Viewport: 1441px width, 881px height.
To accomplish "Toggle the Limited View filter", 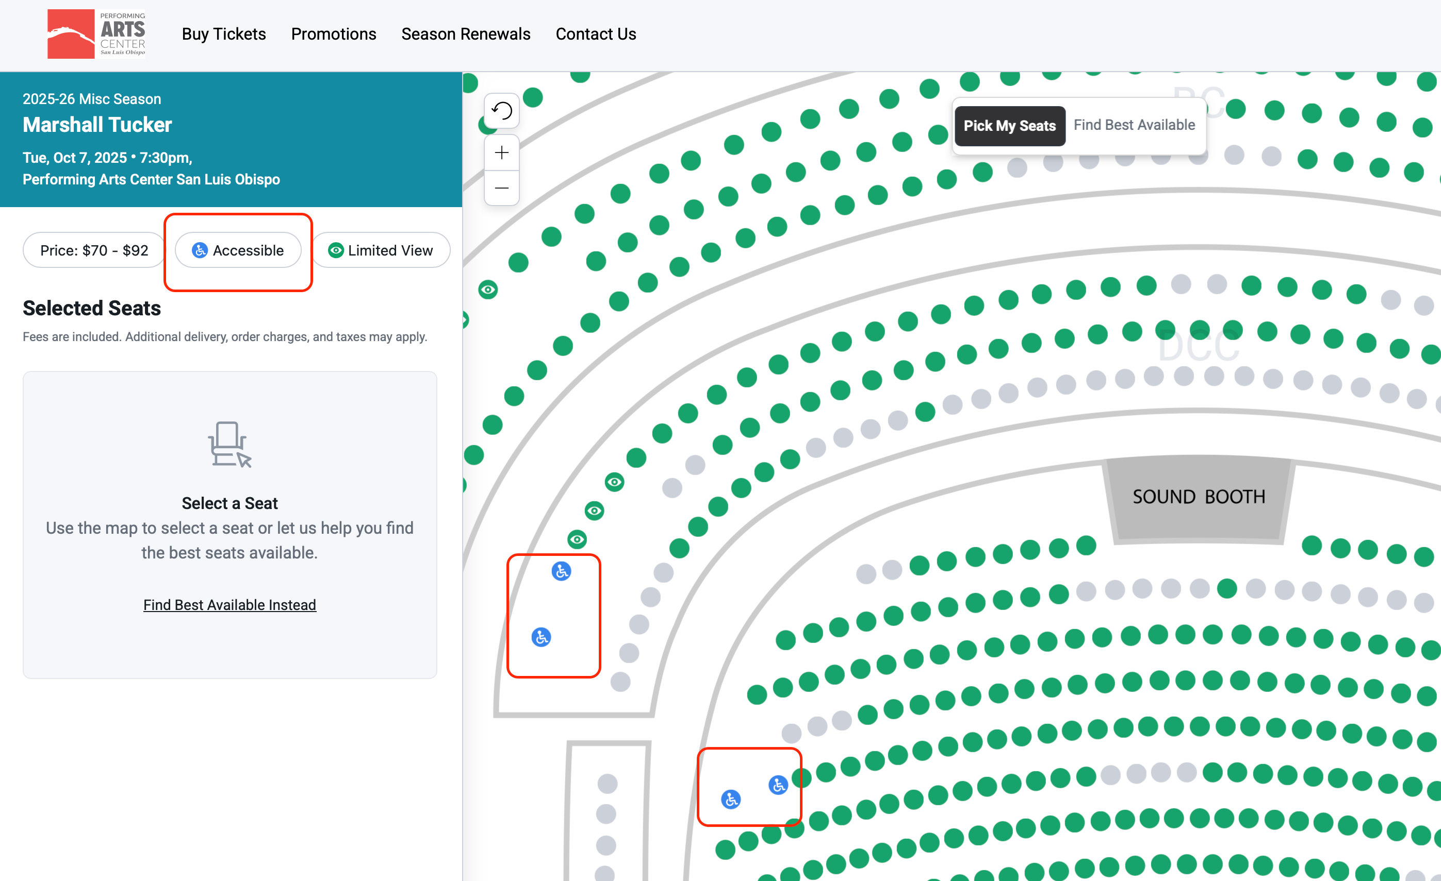I will (x=381, y=250).
